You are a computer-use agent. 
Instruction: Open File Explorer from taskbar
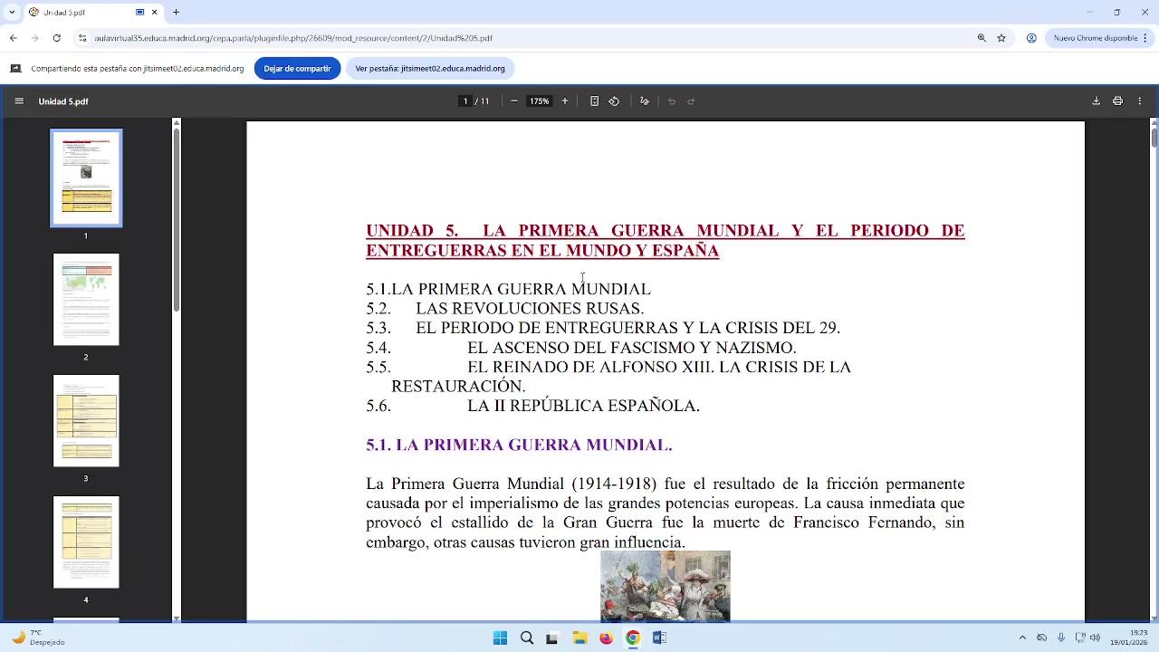(579, 638)
